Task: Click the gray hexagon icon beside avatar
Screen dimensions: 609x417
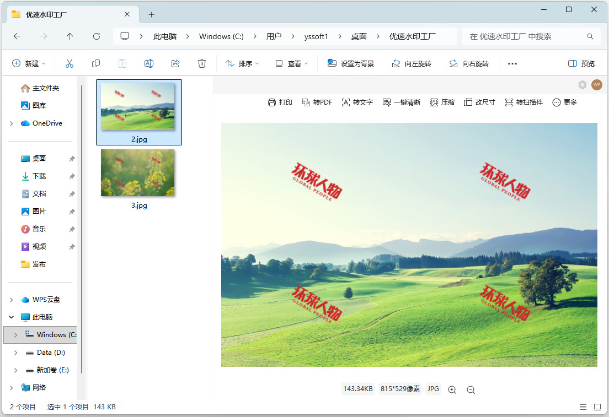Action: point(582,85)
